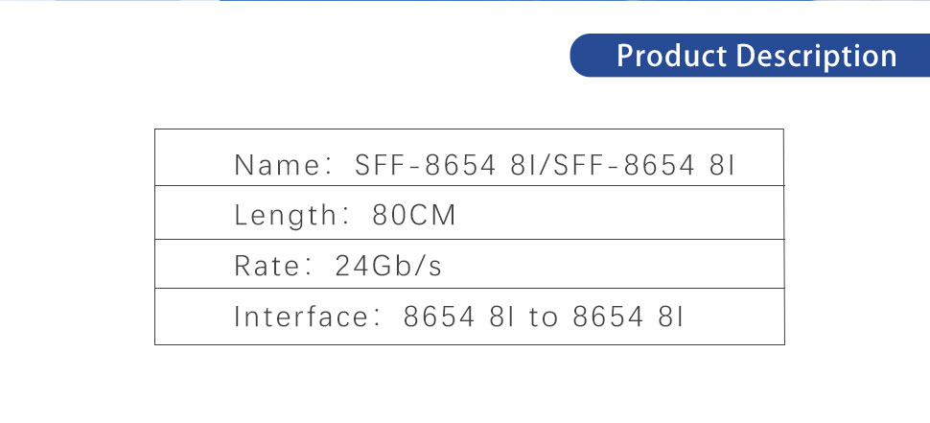Viewport: 930px width, 423px height.
Task: Click the first "8654 8I" in the Interface row
Action: pyautogui.click(x=460, y=317)
